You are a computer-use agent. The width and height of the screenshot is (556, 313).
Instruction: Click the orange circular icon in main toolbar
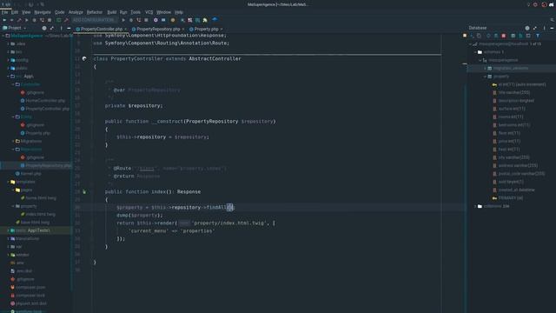pyautogui.click(x=173, y=20)
